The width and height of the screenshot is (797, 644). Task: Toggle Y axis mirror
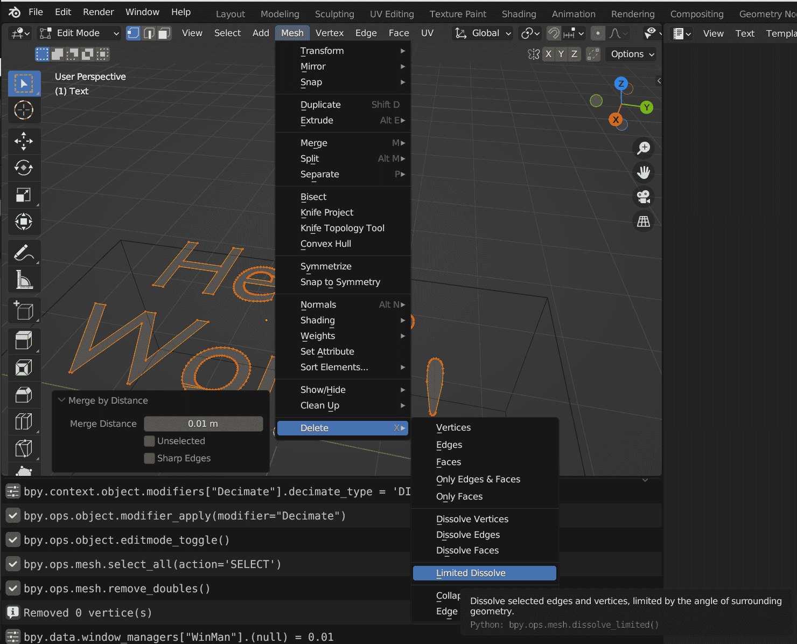pos(561,54)
